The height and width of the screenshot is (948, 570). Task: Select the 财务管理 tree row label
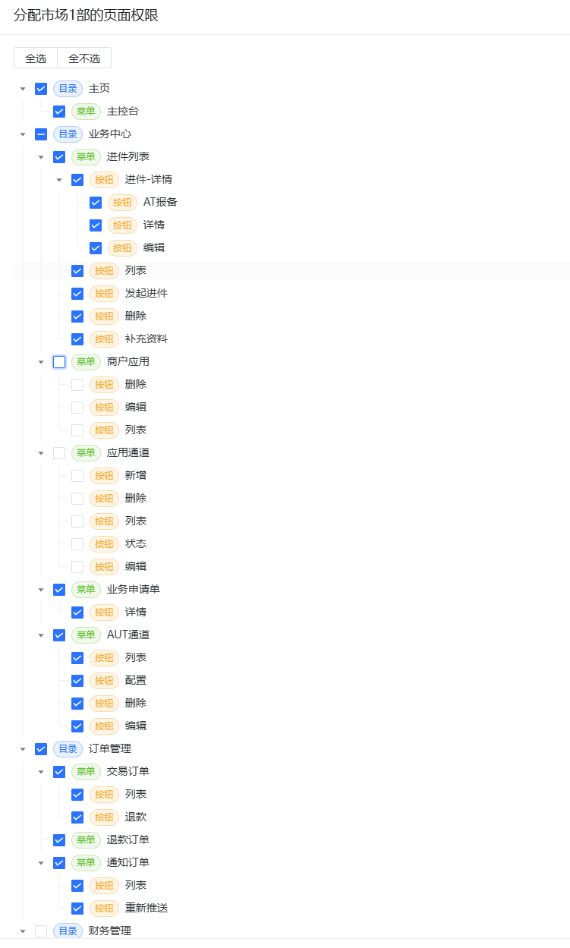pyautogui.click(x=110, y=931)
